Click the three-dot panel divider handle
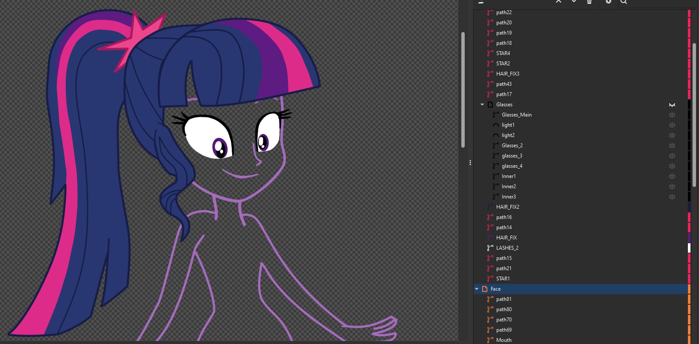699x344 pixels. point(470,163)
